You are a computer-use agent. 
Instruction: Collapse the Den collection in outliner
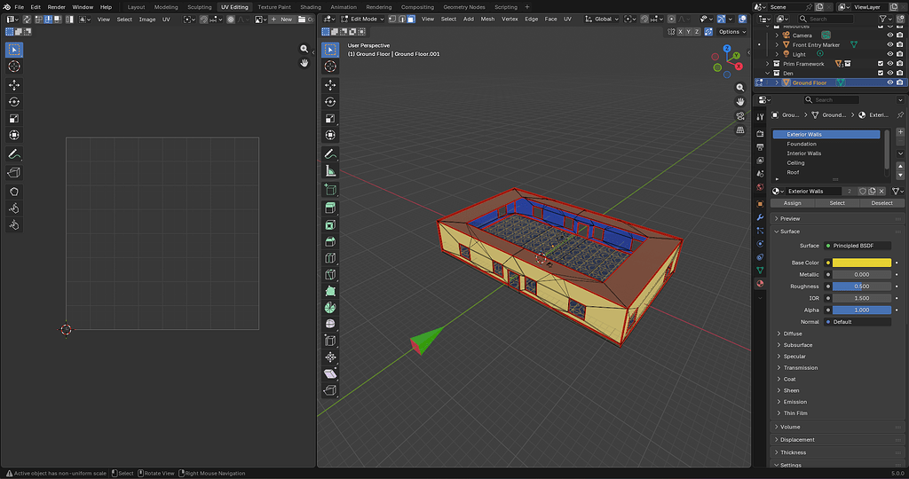pyautogui.click(x=768, y=74)
